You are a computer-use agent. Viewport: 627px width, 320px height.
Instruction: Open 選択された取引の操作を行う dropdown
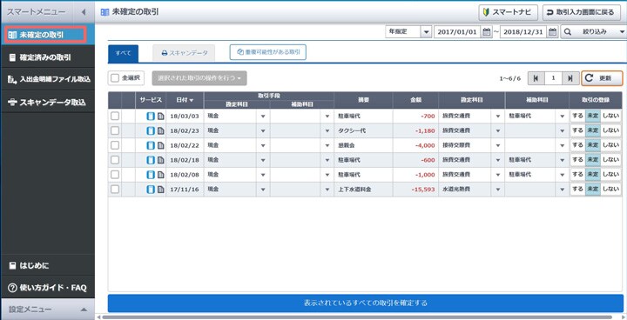point(199,78)
